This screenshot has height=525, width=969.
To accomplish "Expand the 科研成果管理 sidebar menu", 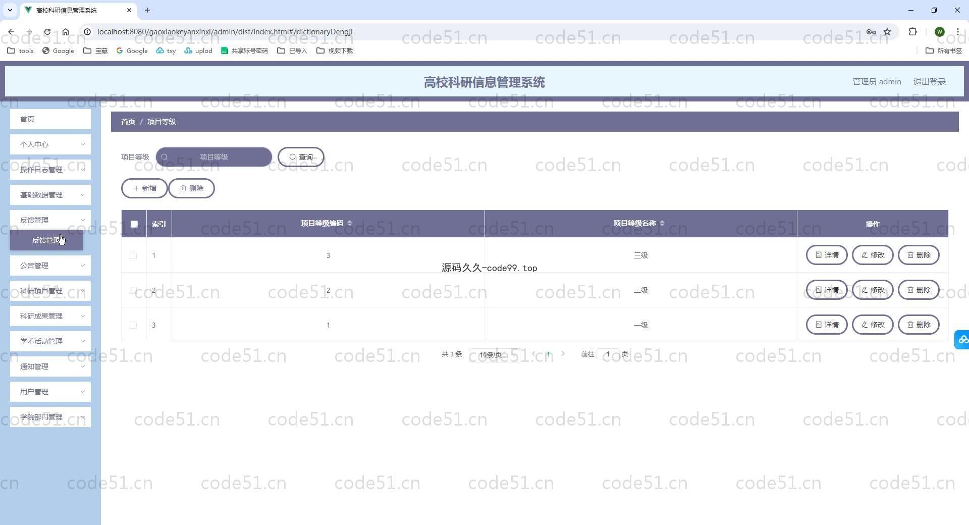I will click(x=50, y=316).
